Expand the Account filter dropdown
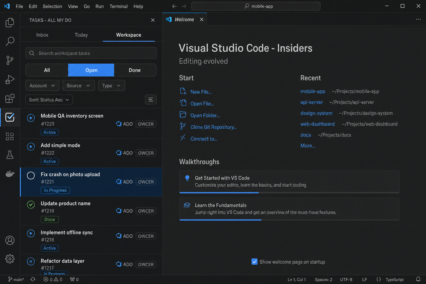Viewport: 426px width, 284px height. tap(42, 86)
